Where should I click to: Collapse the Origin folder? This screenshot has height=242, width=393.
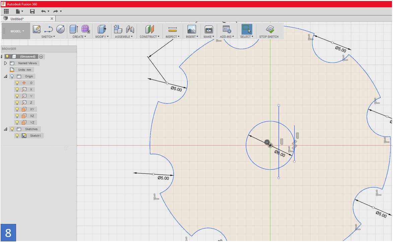click(5, 76)
